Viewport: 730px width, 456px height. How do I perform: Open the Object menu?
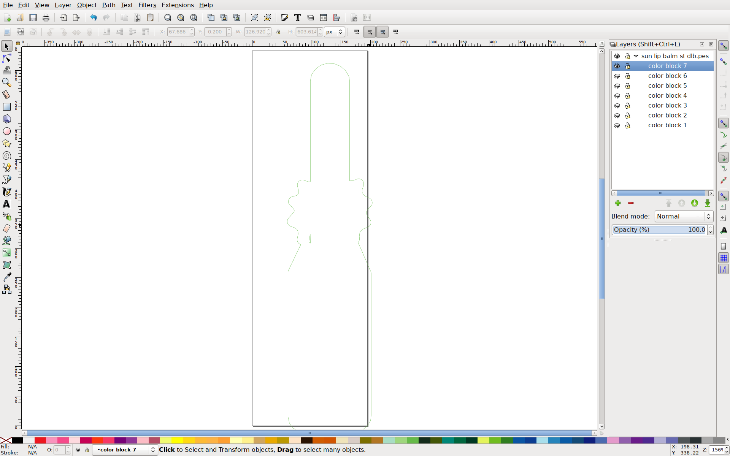point(87,5)
